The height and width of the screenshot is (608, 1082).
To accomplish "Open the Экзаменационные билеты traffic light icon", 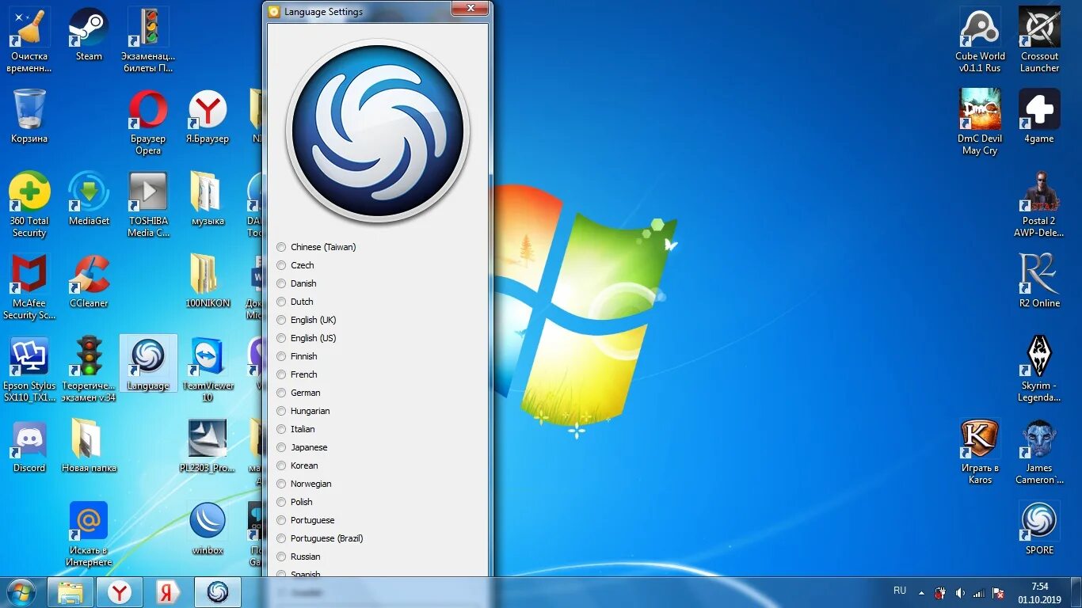I will click(148, 40).
